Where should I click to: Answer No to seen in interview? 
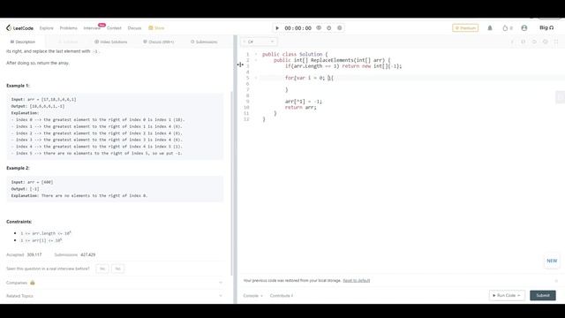[117, 269]
